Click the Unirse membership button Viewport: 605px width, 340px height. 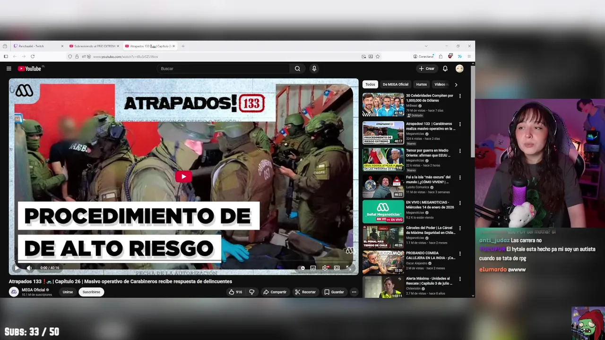[x=68, y=292]
